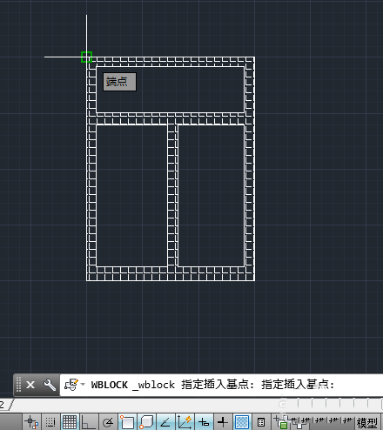This screenshot has height=430, width=383.
Task: Open command line customize wrench
Action: tap(50, 385)
